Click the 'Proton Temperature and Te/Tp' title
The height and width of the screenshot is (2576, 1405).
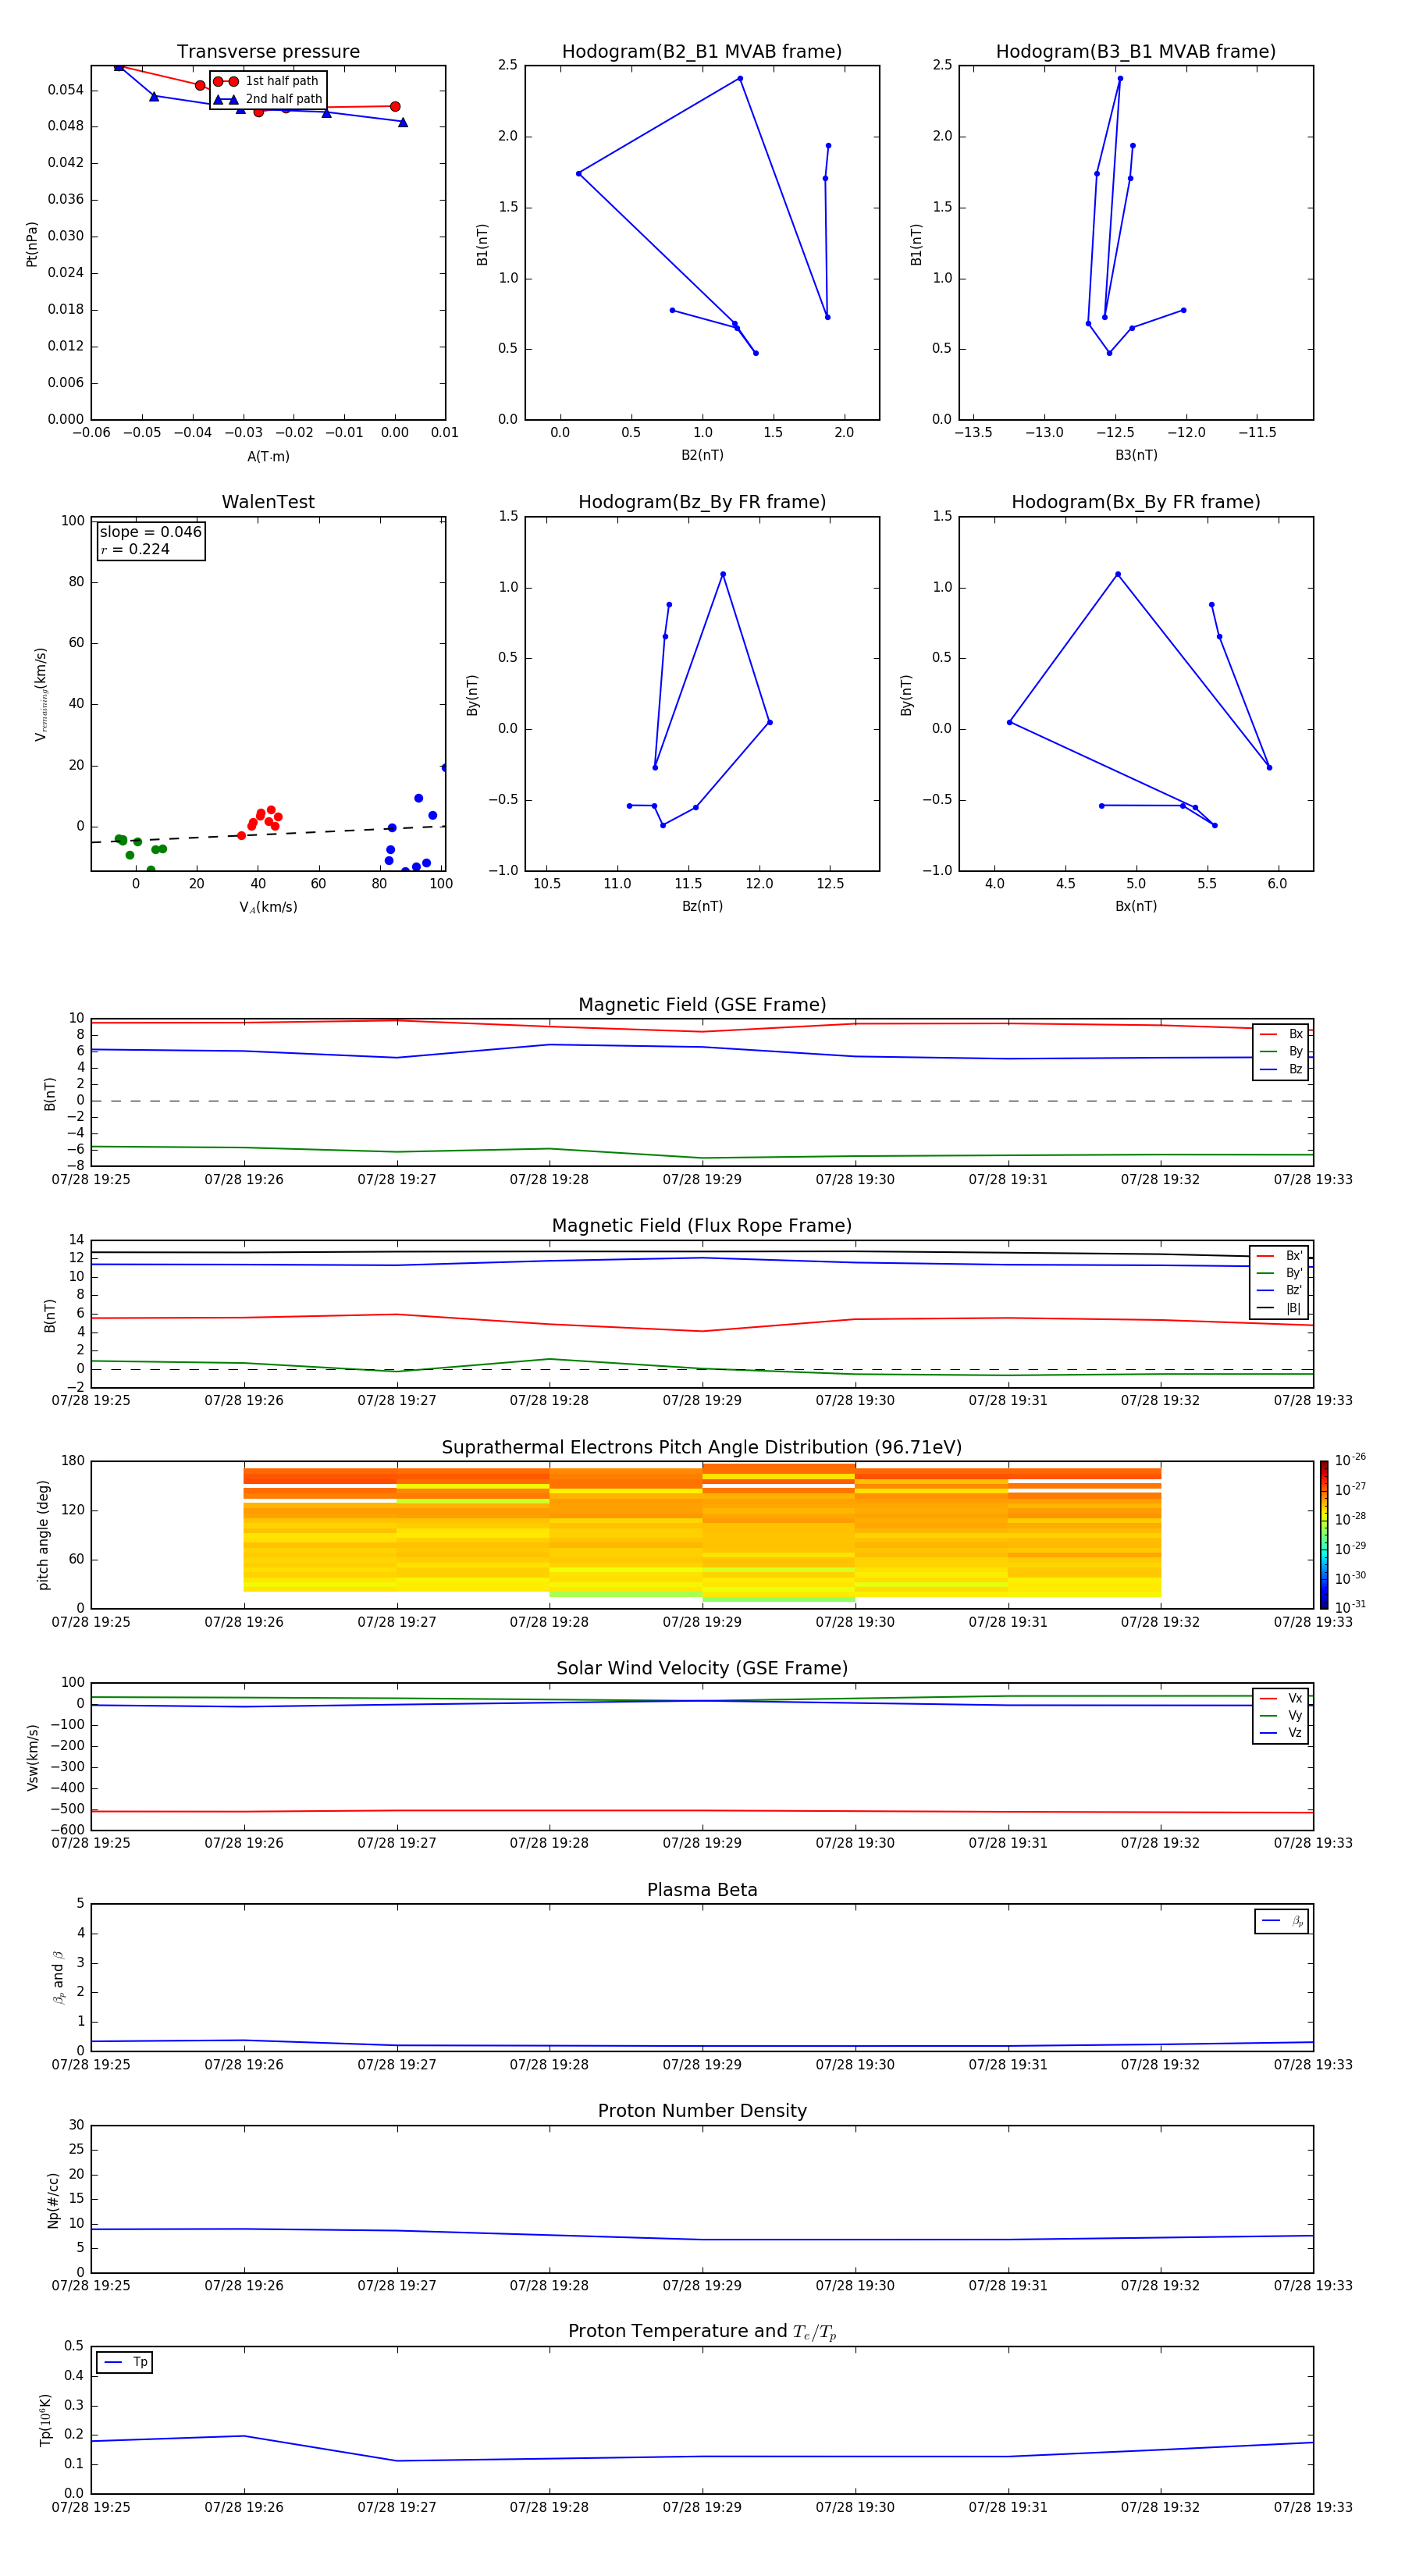702,2332
